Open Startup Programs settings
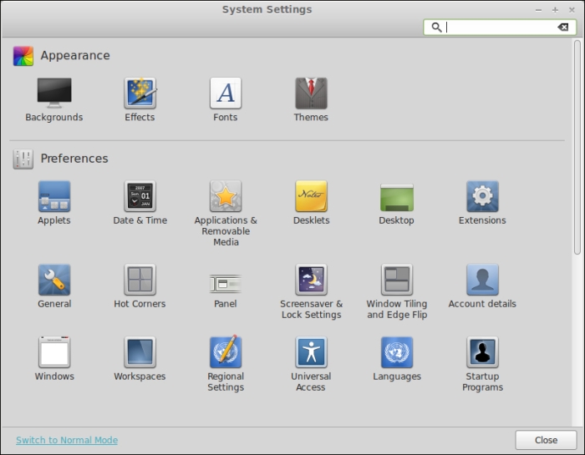Viewport: 585px width, 455px height. pyautogui.click(x=482, y=364)
